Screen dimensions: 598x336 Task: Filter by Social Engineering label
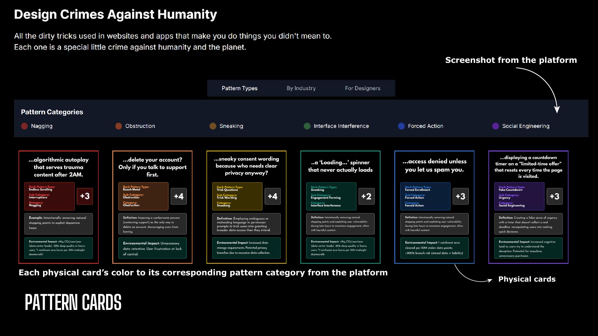click(526, 126)
